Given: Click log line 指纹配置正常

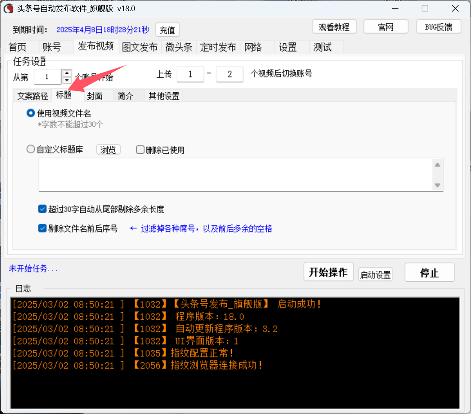Looking at the screenshot, I should click(x=122, y=353).
